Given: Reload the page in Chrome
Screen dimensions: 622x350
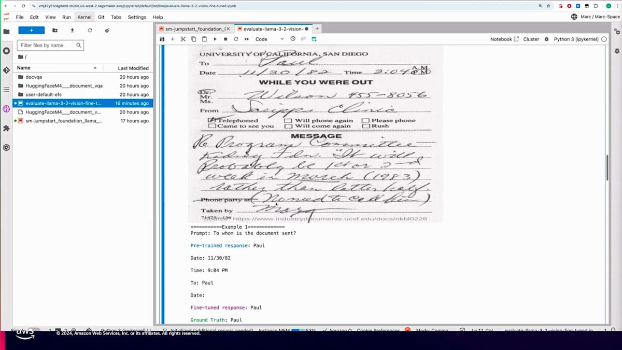Looking at the screenshot, I should [x=23, y=6].
